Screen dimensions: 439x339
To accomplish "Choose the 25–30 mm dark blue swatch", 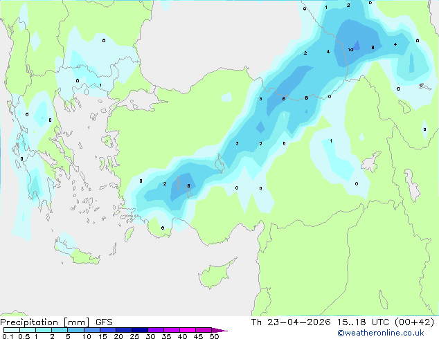I will (139, 330).
